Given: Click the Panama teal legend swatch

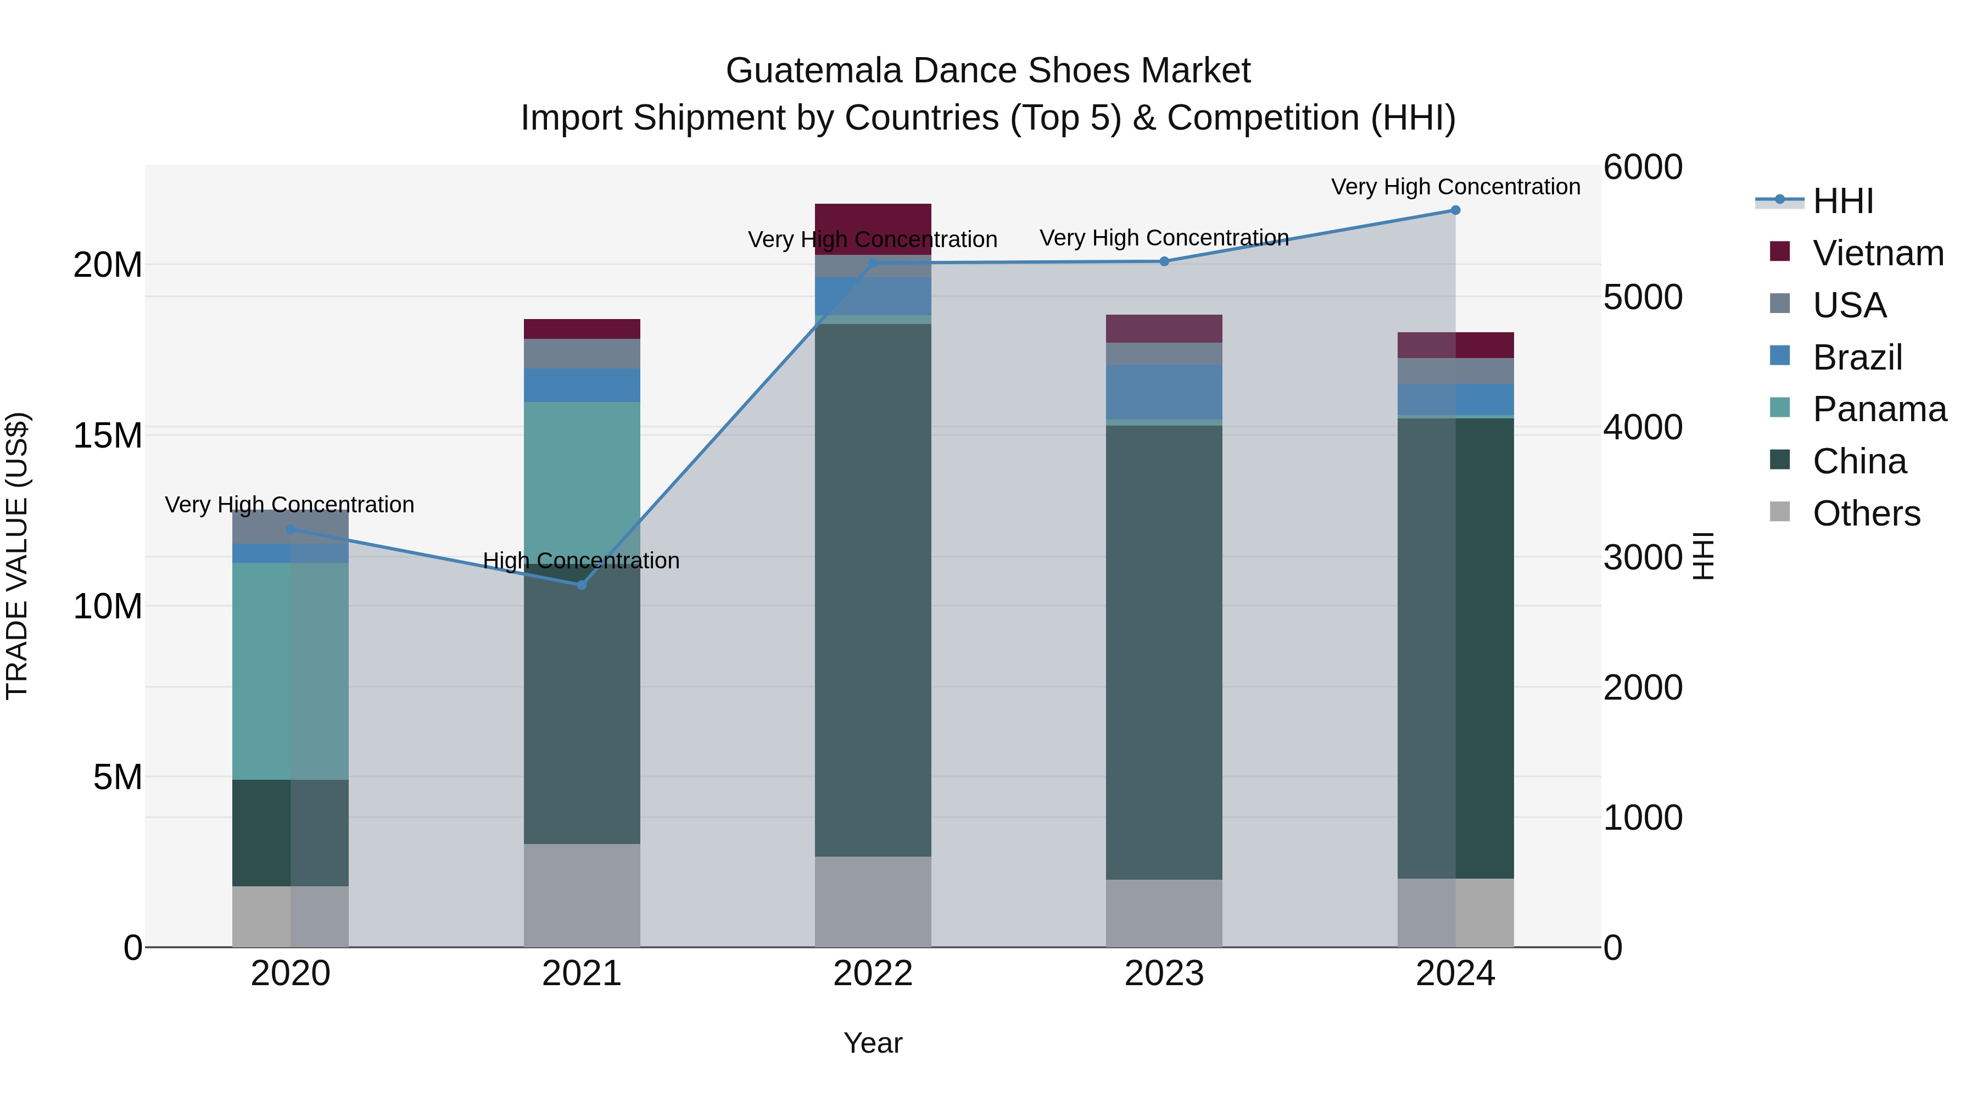Looking at the screenshot, I should (1780, 407).
